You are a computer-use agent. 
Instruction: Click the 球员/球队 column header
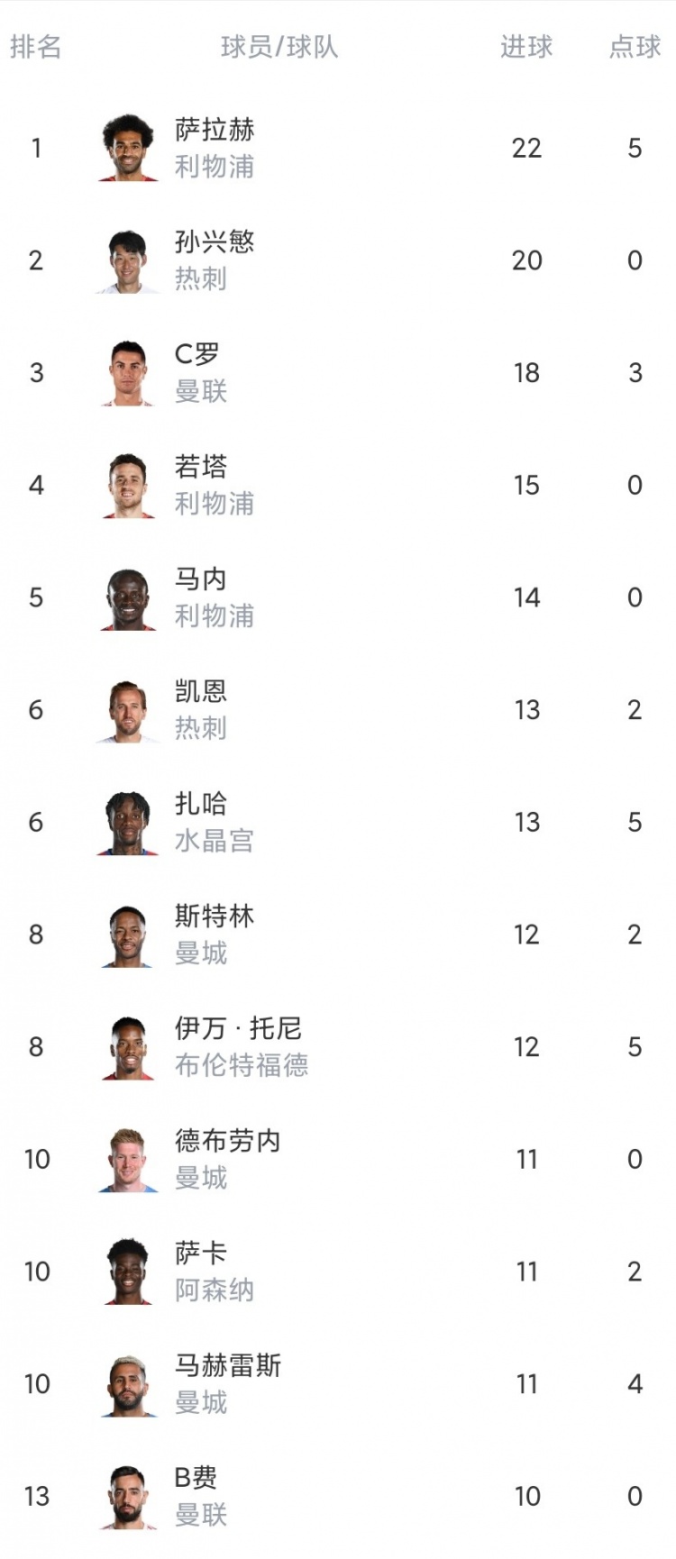pyautogui.click(x=279, y=47)
